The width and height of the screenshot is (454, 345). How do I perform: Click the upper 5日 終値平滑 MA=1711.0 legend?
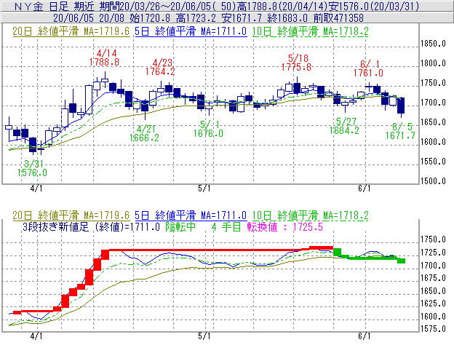click(191, 31)
